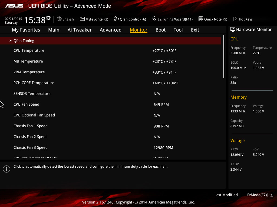Select the PCH CORE Temperature label
Image resolution: width=277 pixels, height=207 pixels.
34,83
